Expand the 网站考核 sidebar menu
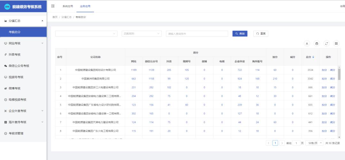 23,43
